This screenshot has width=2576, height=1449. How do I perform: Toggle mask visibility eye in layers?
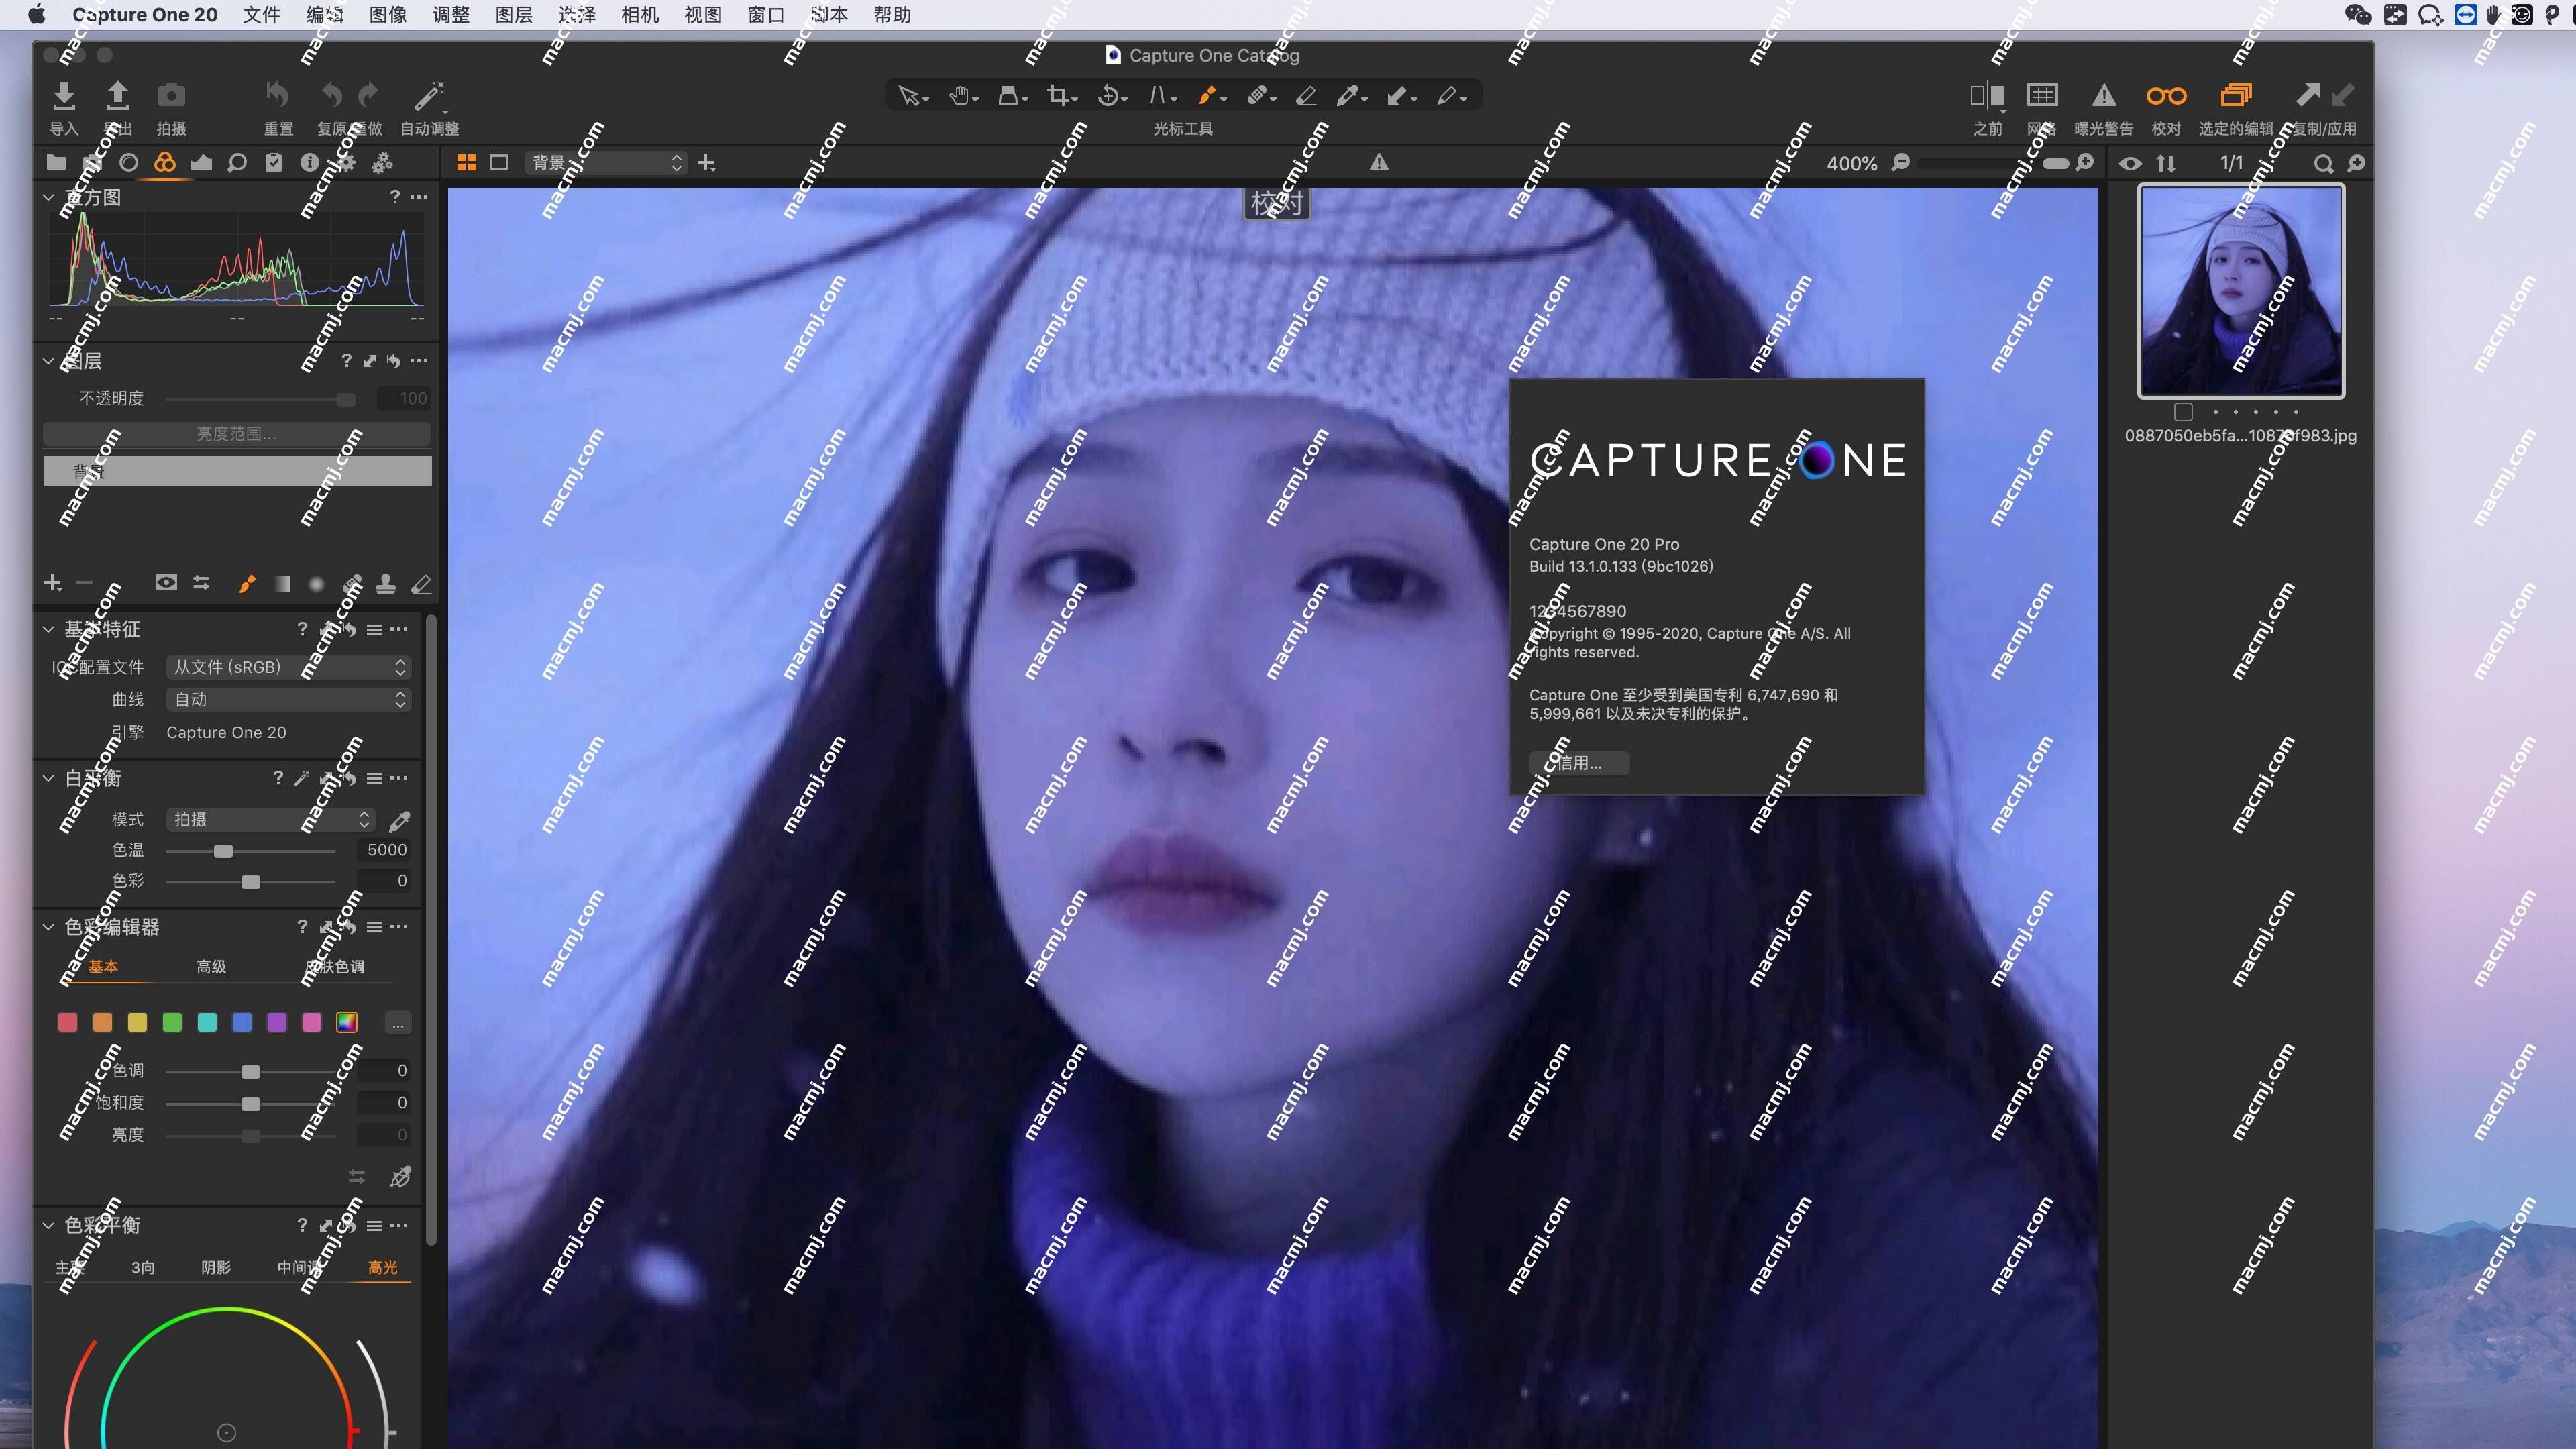(x=166, y=583)
